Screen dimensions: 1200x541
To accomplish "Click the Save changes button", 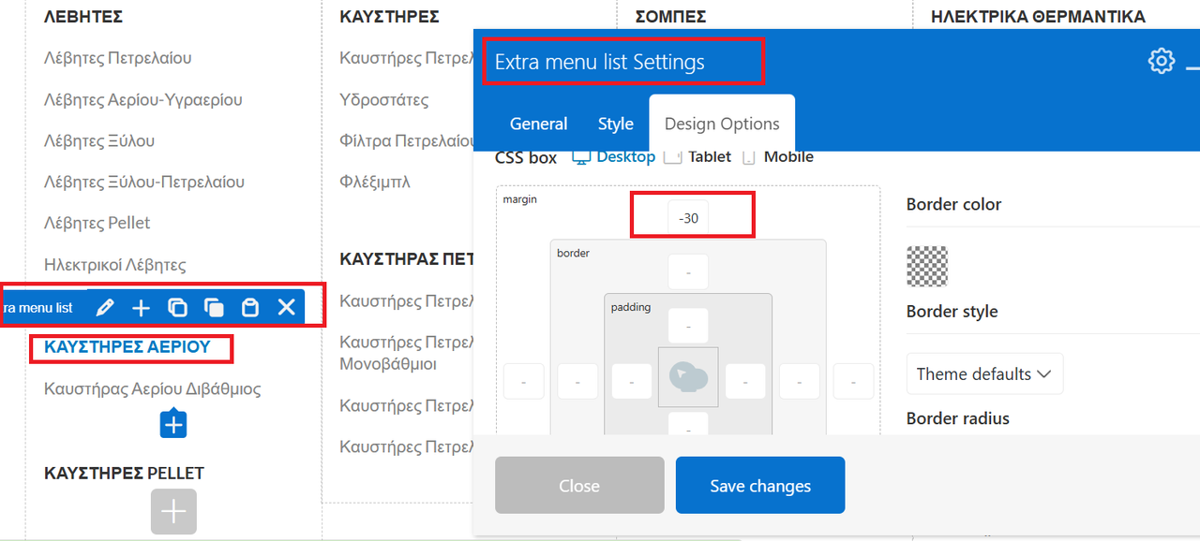I will tap(760, 485).
